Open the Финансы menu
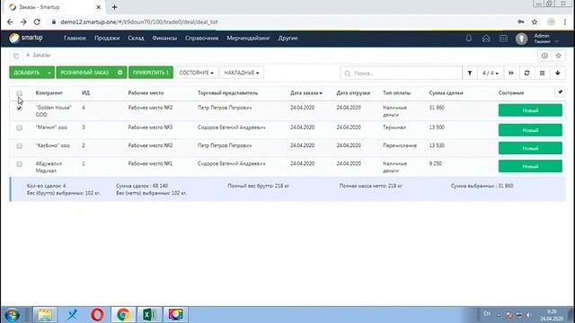The height and width of the screenshot is (323, 575). 164,38
